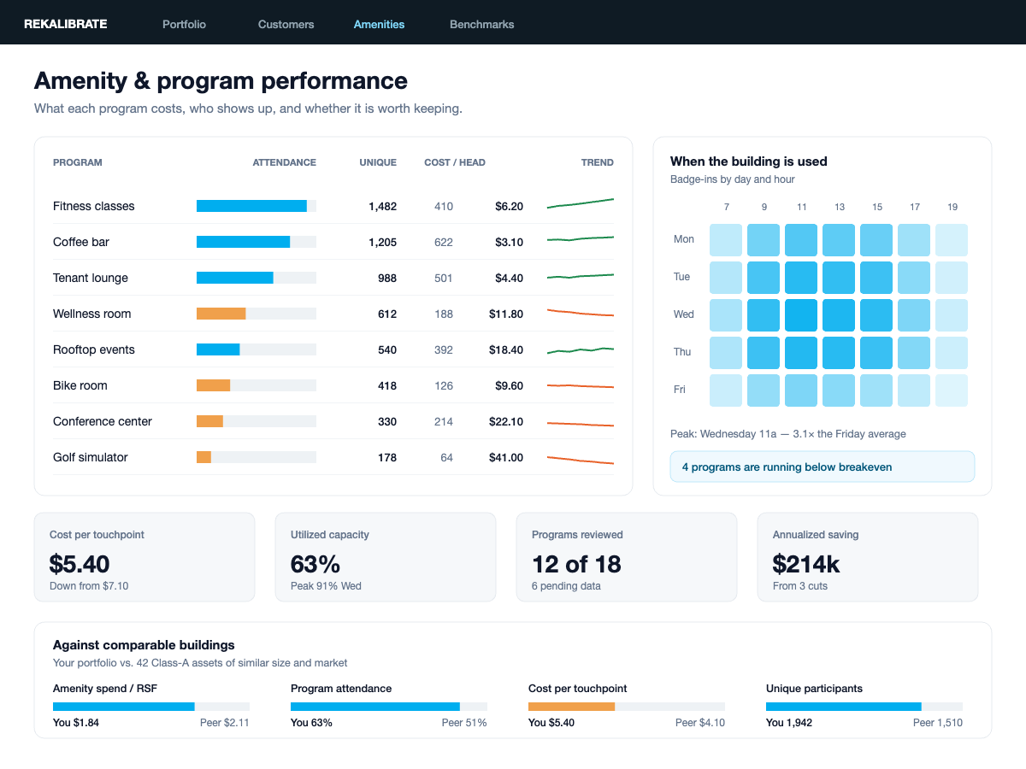Click the Fitness classes row label
Screen dimensions: 1026x769
(x=93, y=206)
